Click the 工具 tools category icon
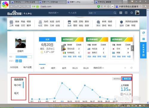This screenshot has width=149, height=108. [x=11, y=22]
